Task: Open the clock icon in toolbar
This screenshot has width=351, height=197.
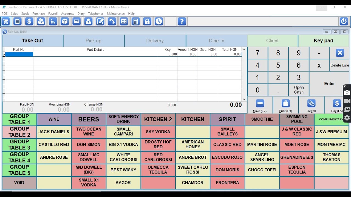Action: coord(159,21)
